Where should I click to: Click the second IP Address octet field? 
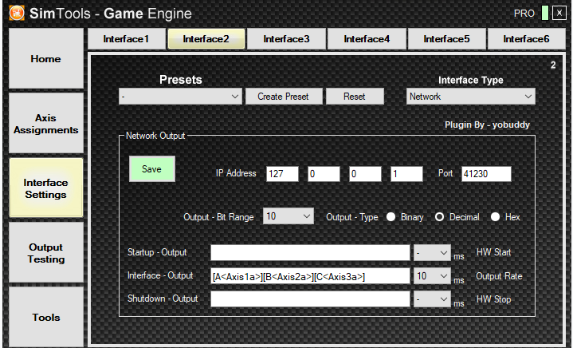coord(324,174)
